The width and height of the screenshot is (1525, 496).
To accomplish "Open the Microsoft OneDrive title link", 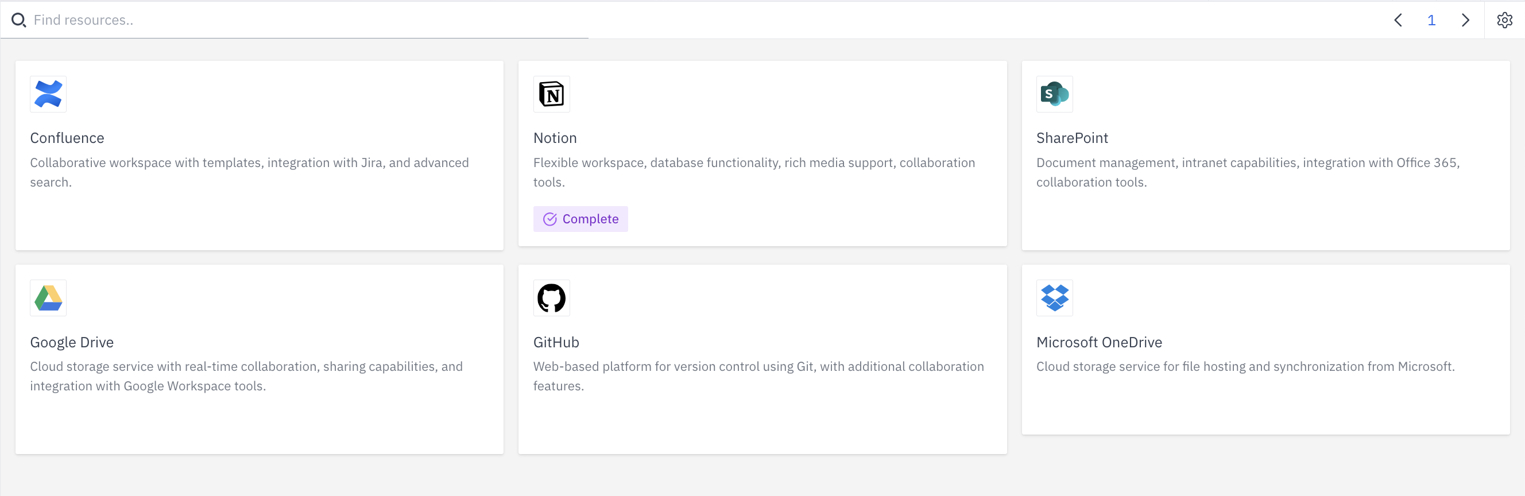I will tap(1099, 342).
